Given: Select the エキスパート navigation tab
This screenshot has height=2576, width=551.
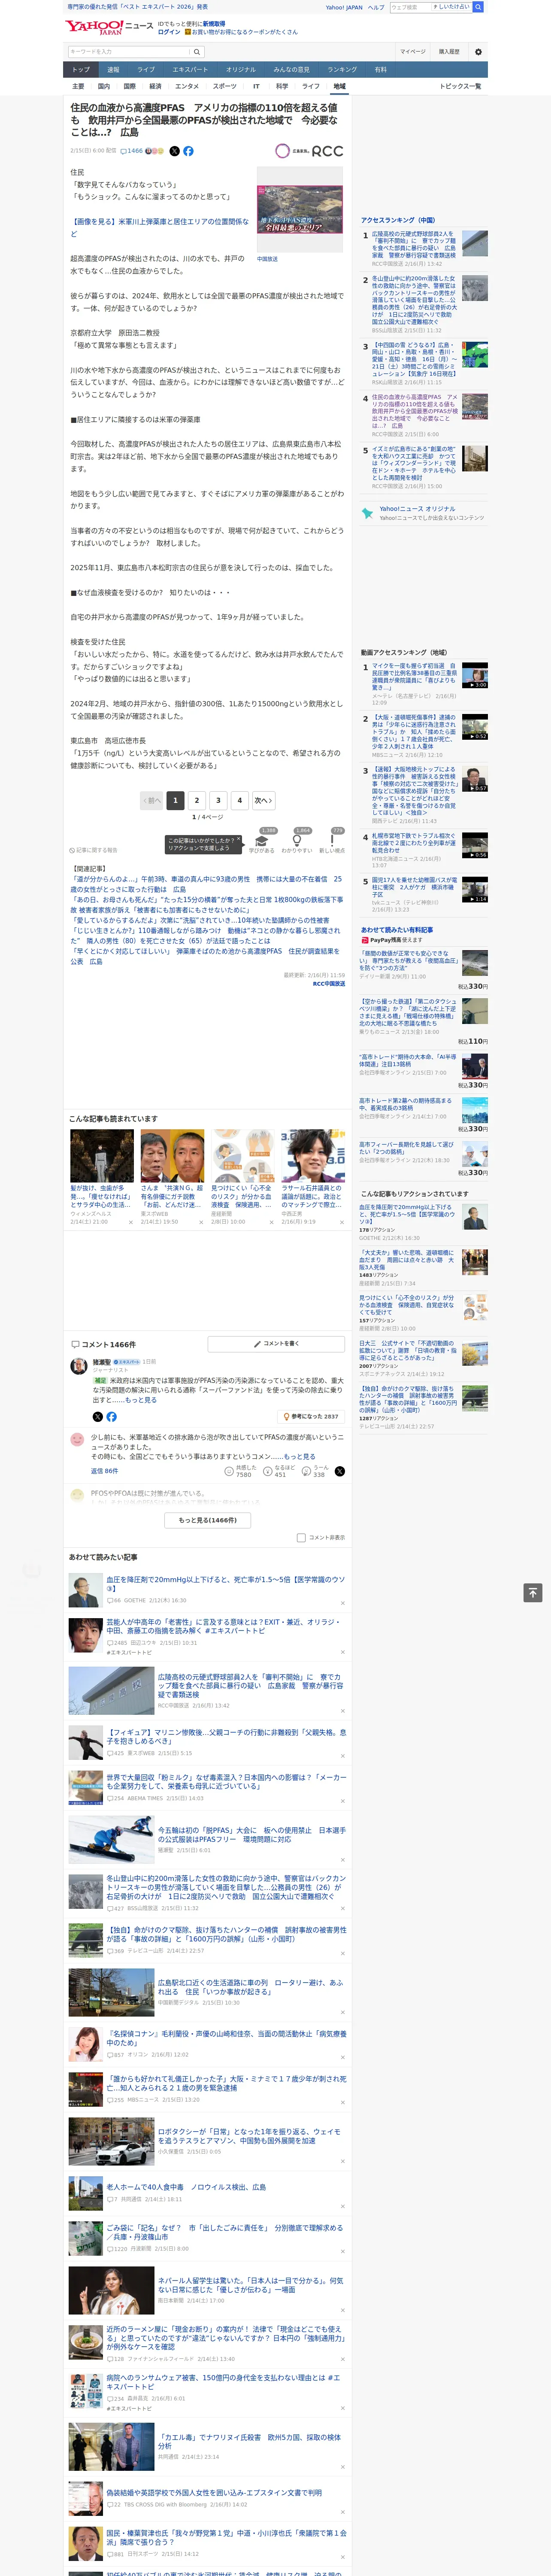Looking at the screenshot, I should (190, 70).
